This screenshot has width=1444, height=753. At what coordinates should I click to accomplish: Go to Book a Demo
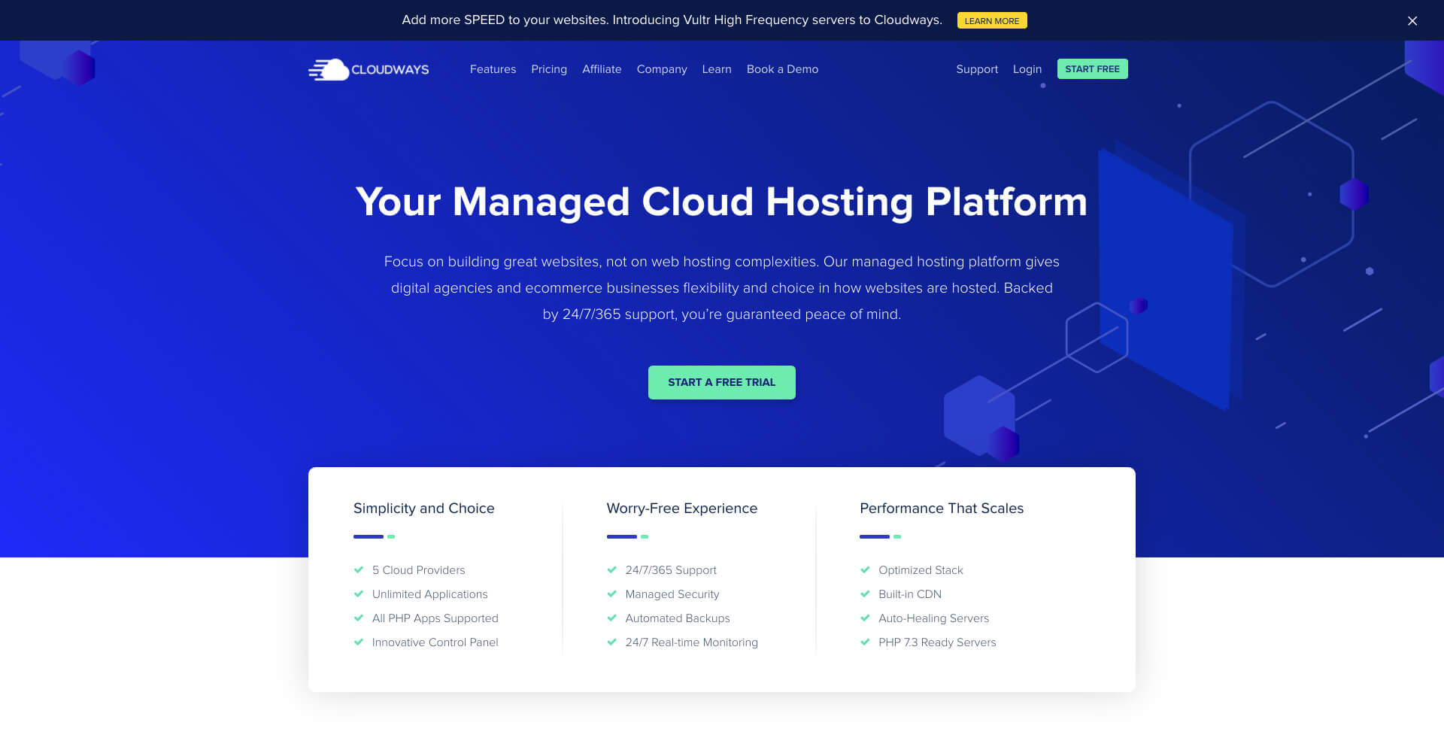pyautogui.click(x=782, y=69)
